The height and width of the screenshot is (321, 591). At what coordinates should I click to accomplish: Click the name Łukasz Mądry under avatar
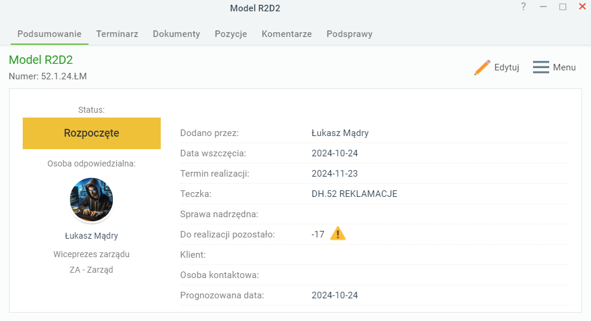coord(91,236)
